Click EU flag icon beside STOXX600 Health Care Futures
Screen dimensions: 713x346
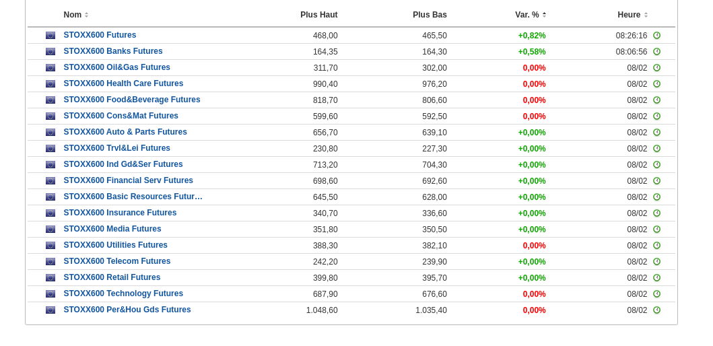[50, 84]
